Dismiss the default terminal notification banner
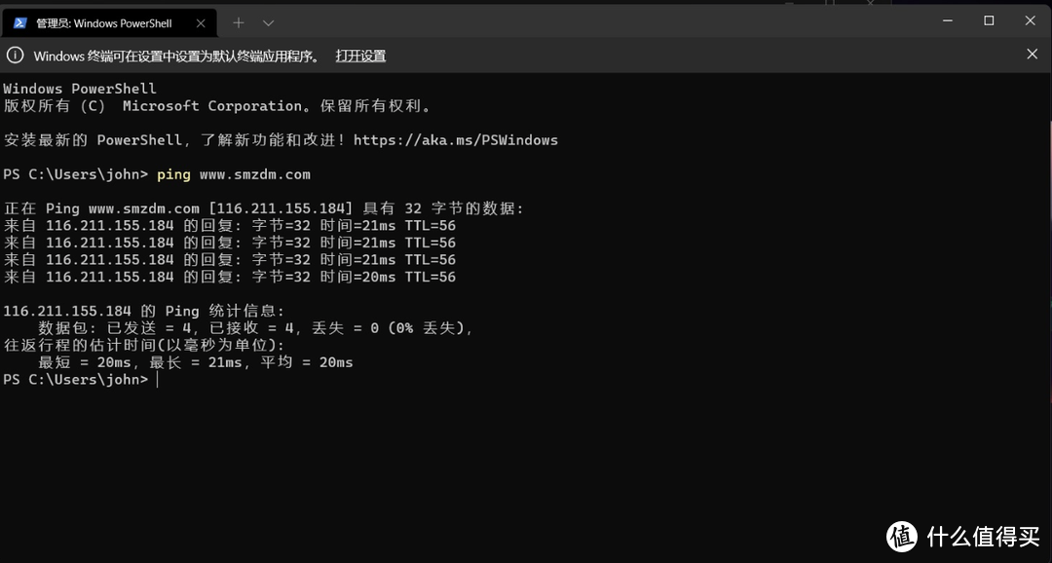This screenshot has height=563, width=1052. [1032, 55]
